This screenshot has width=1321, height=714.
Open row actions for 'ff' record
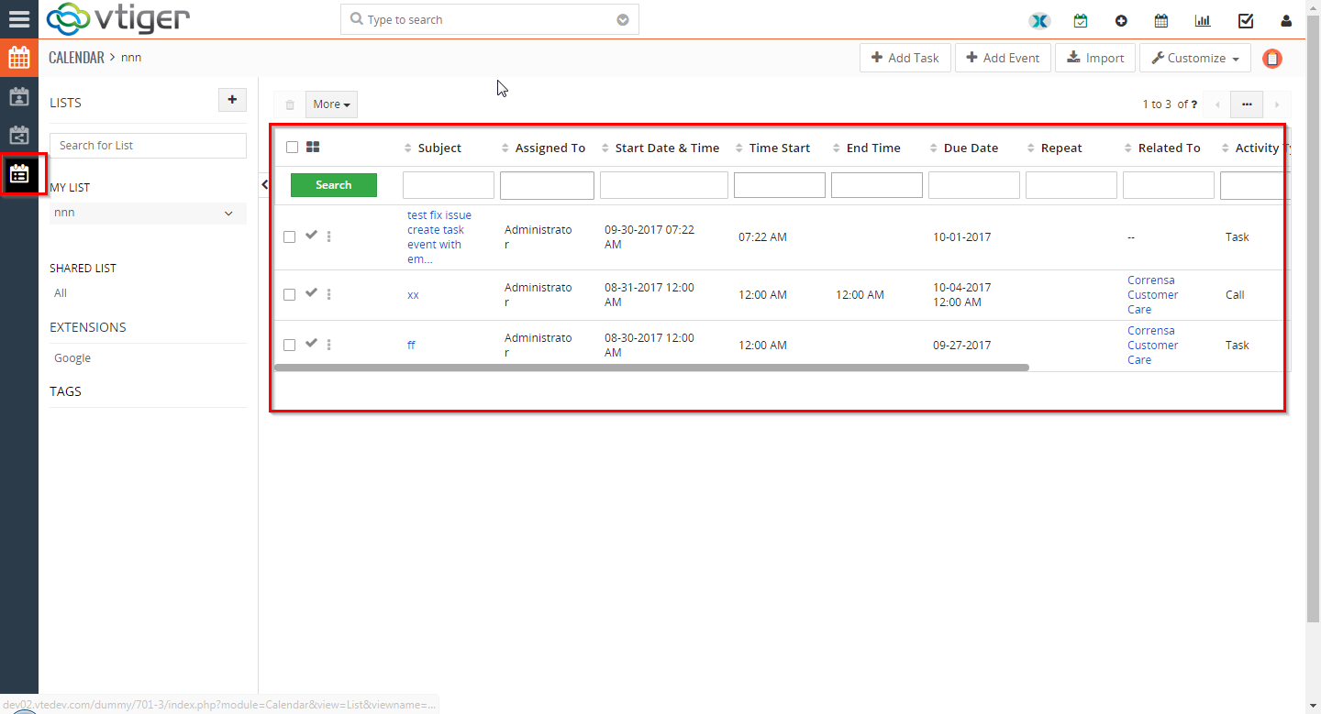[x=329, y=345]
